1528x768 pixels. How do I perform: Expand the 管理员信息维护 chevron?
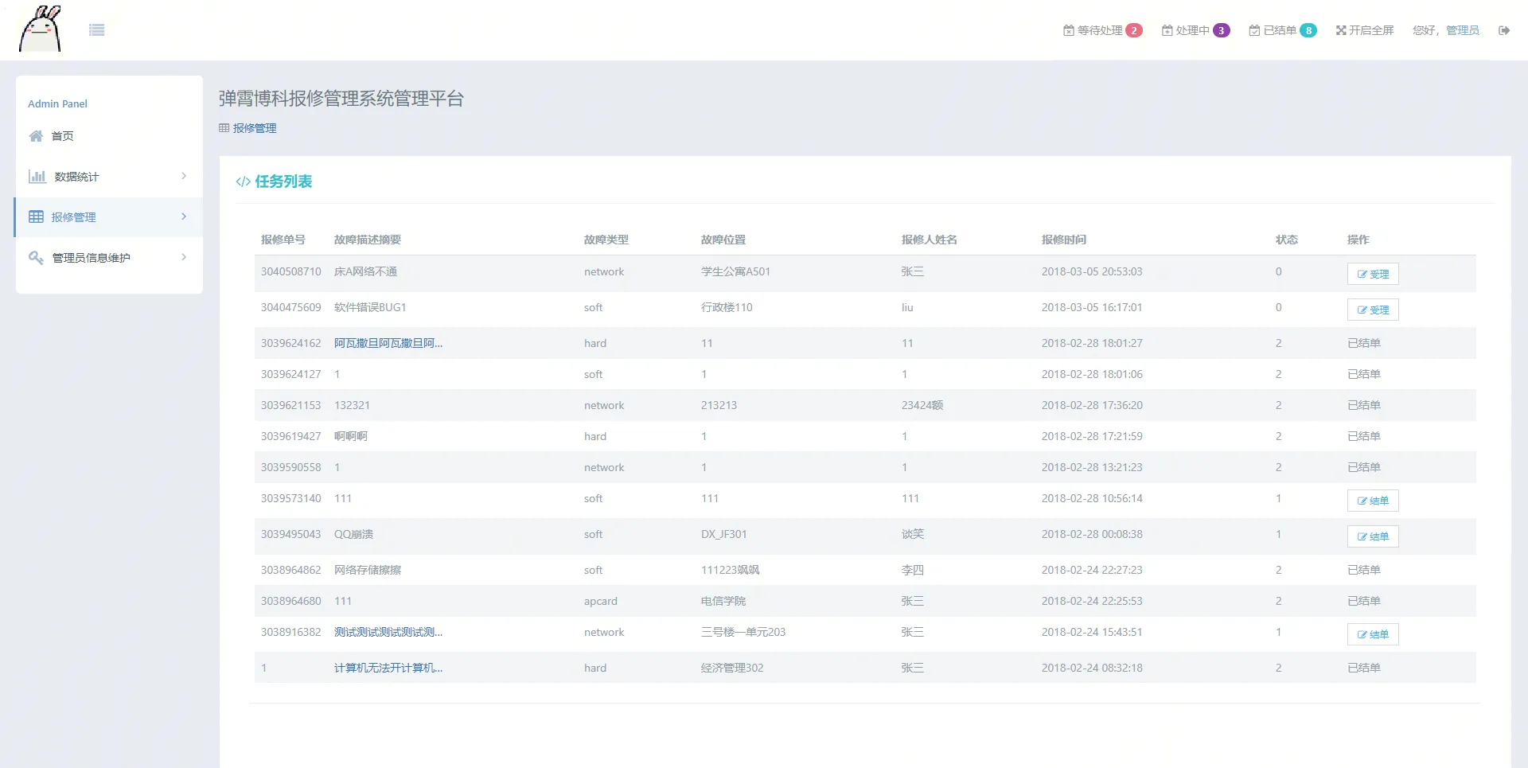(x=184, y=257)
